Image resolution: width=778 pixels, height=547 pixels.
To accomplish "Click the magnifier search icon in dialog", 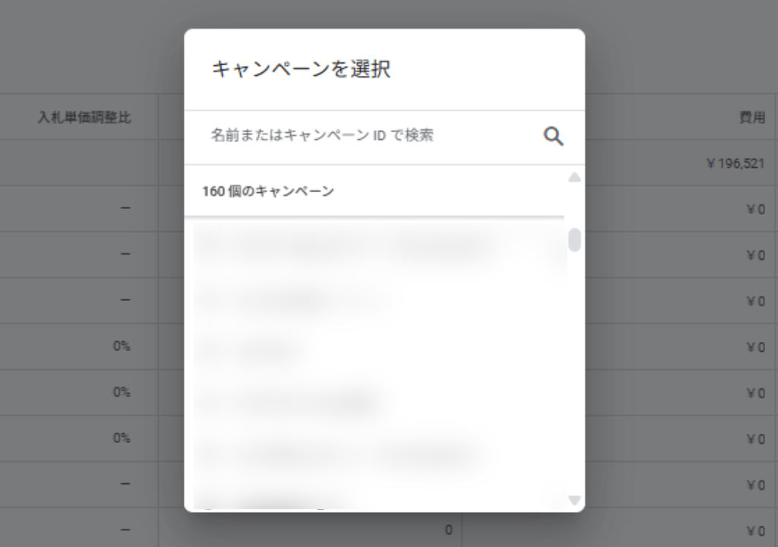I will [x=553, y=136].
